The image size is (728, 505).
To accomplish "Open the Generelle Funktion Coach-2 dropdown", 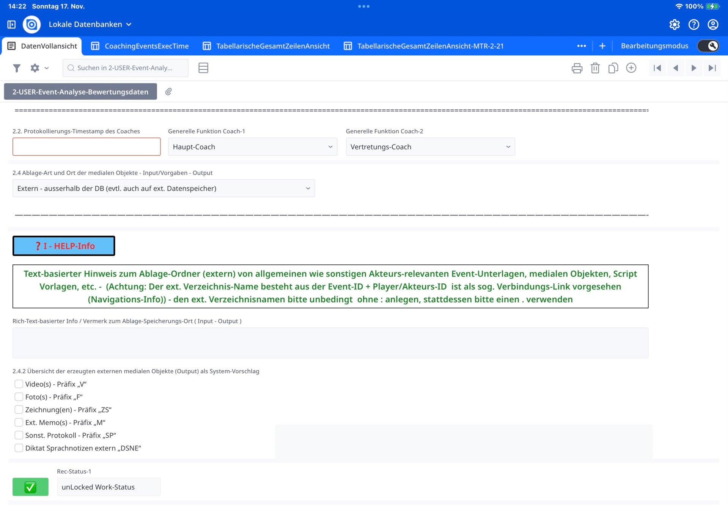I will (x=430, y=147).
